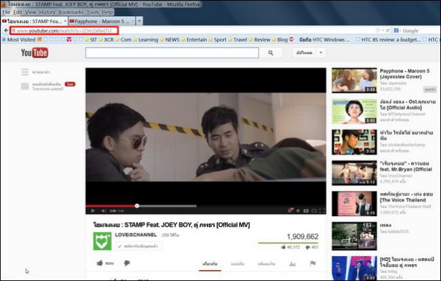The height and width of the screenshot is (281, 441).
Task: Open the upload dropdown arrow
Action: (321, 53)
